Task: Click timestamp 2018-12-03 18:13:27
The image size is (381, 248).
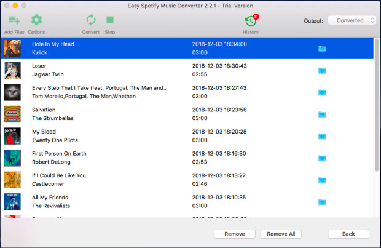Action: click(219, 175)
